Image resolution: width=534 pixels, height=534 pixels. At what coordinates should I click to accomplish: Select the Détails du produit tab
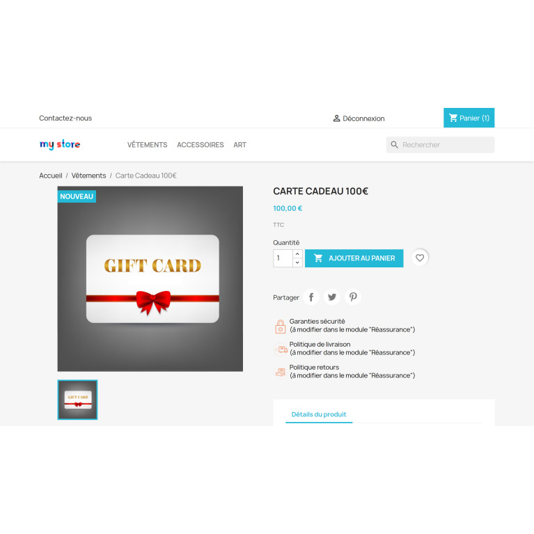tap(319, 414)
